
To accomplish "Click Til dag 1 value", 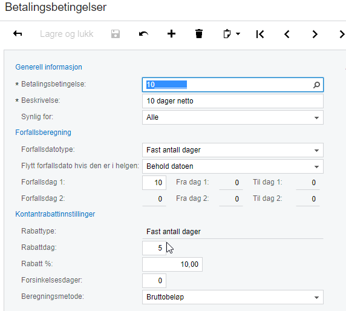I will [x=308, y=183].
